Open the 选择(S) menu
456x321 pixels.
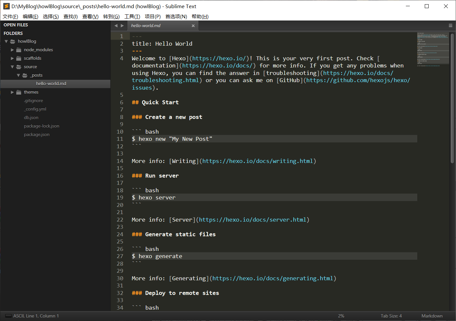(51, 17)
